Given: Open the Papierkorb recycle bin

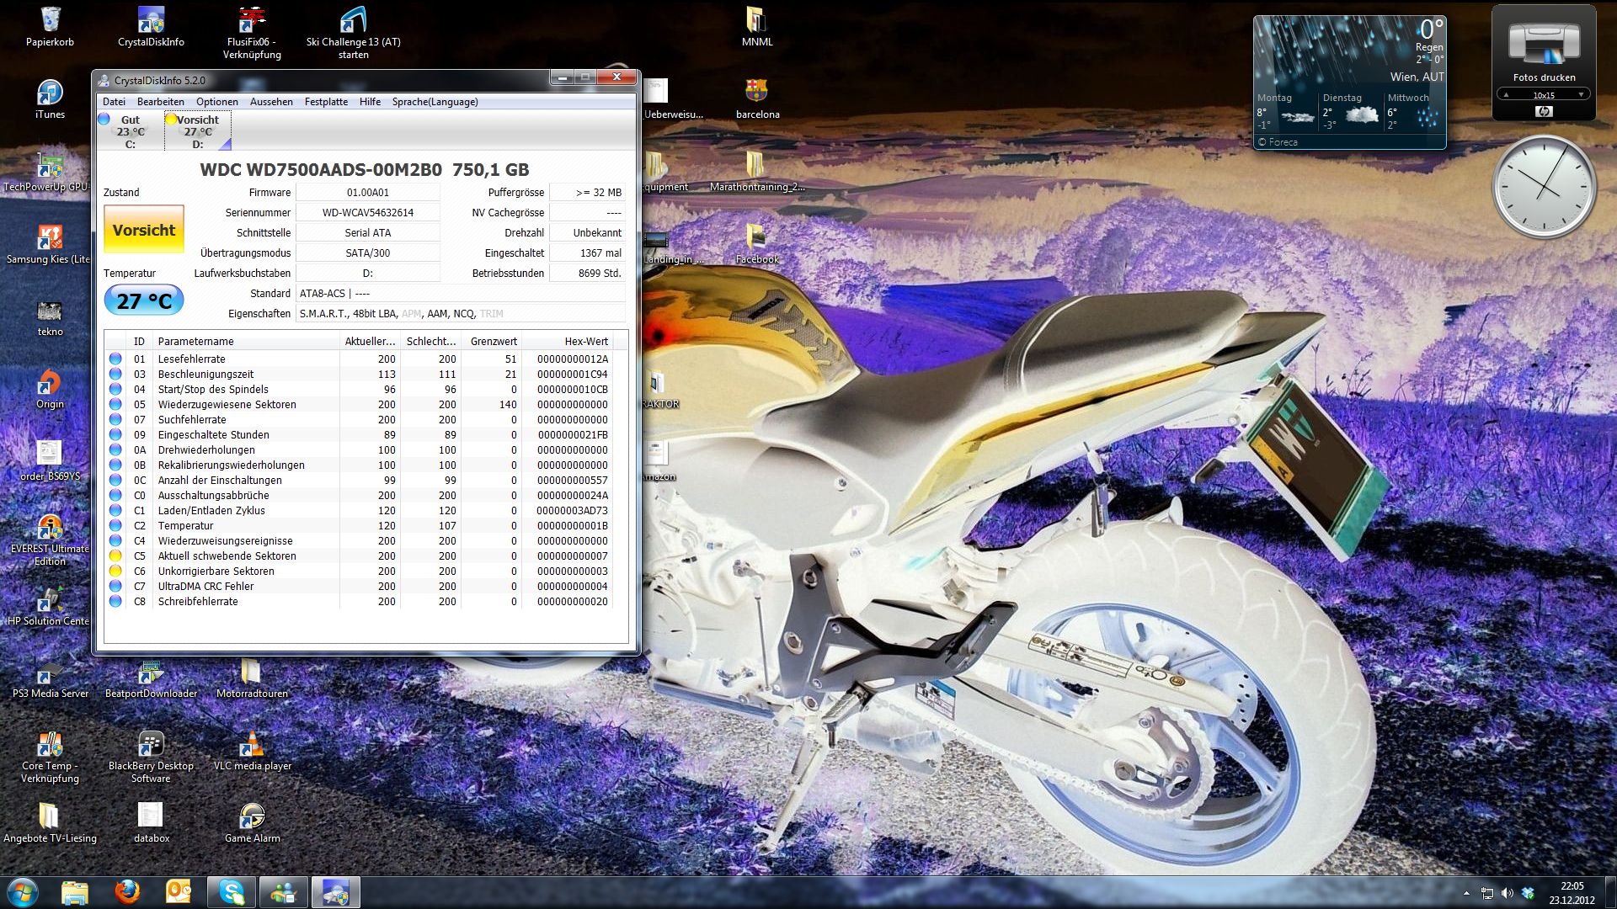Looking at the screenshot, I should pyautogui.click(x=50, y=21).
